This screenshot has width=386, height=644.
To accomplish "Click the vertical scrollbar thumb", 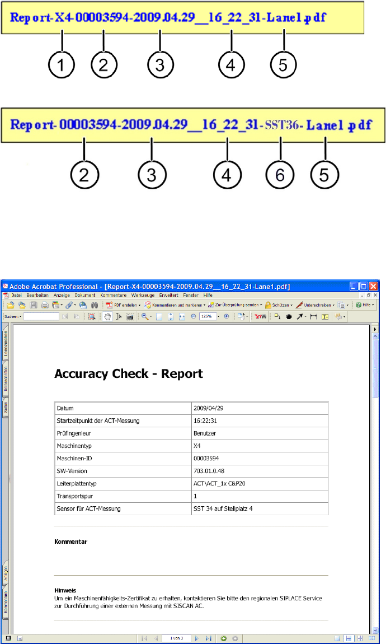I will 375,368.
